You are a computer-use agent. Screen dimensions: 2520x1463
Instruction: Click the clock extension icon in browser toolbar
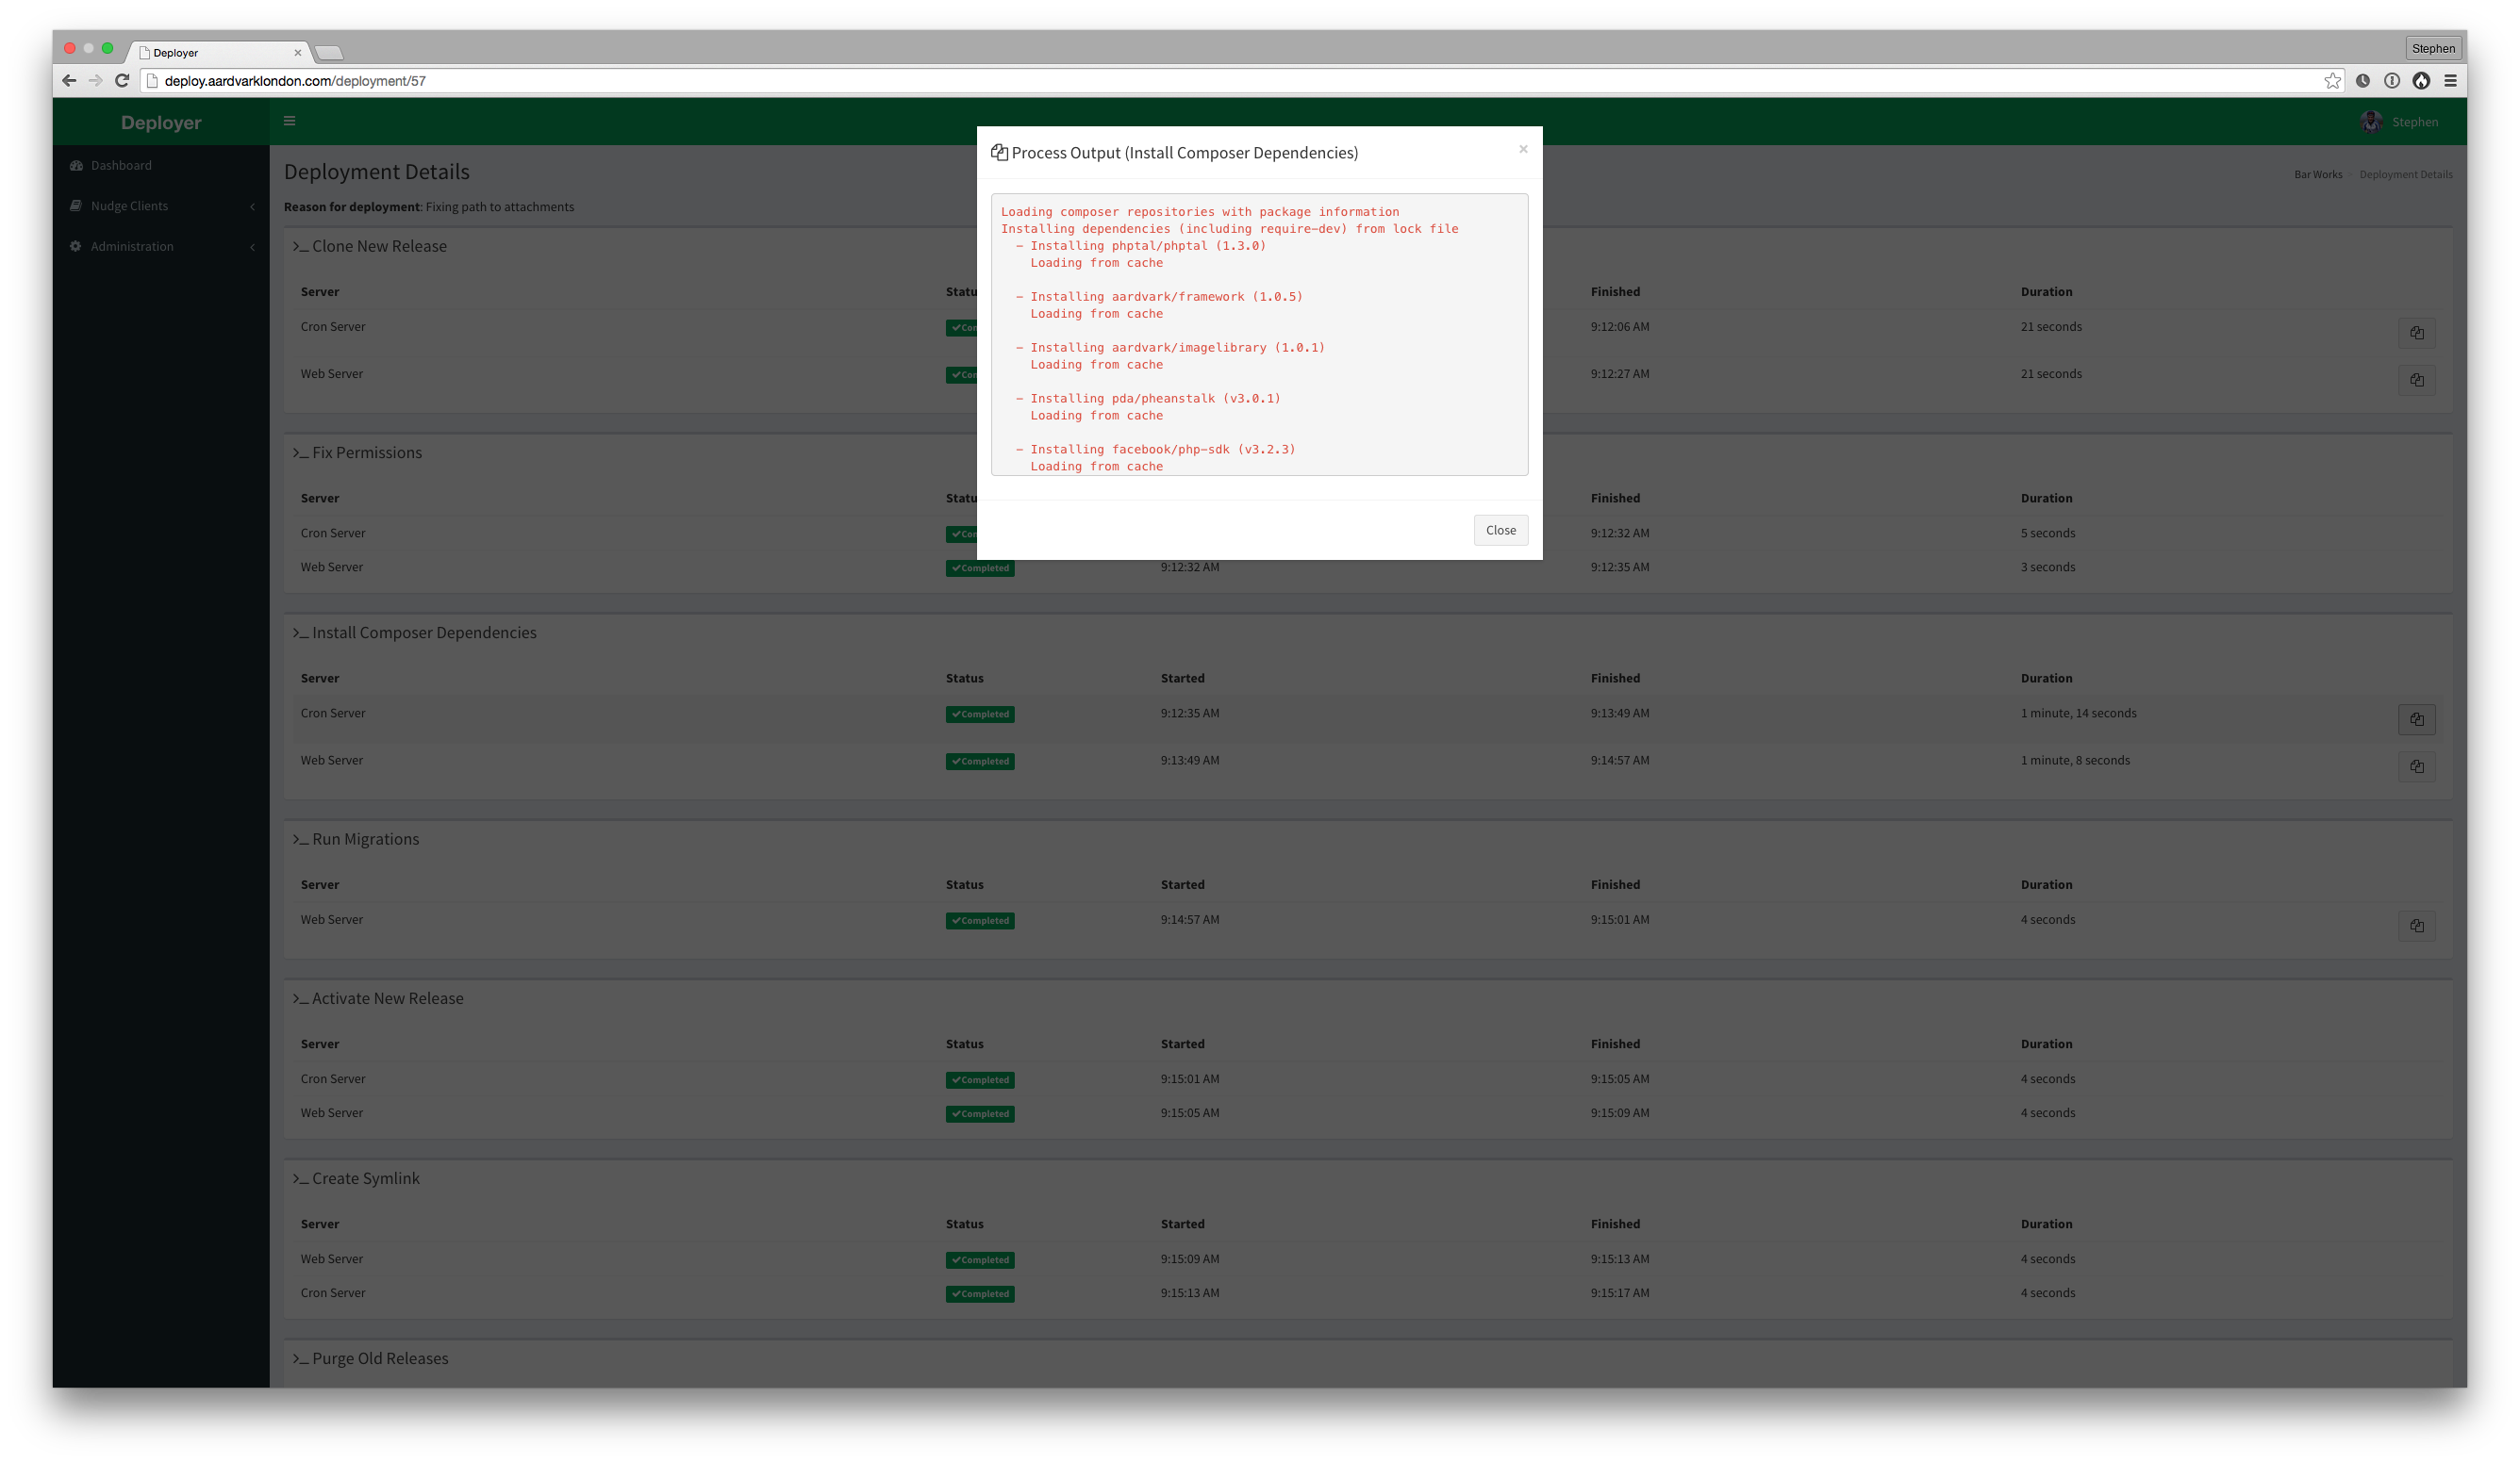point(2362,81)
